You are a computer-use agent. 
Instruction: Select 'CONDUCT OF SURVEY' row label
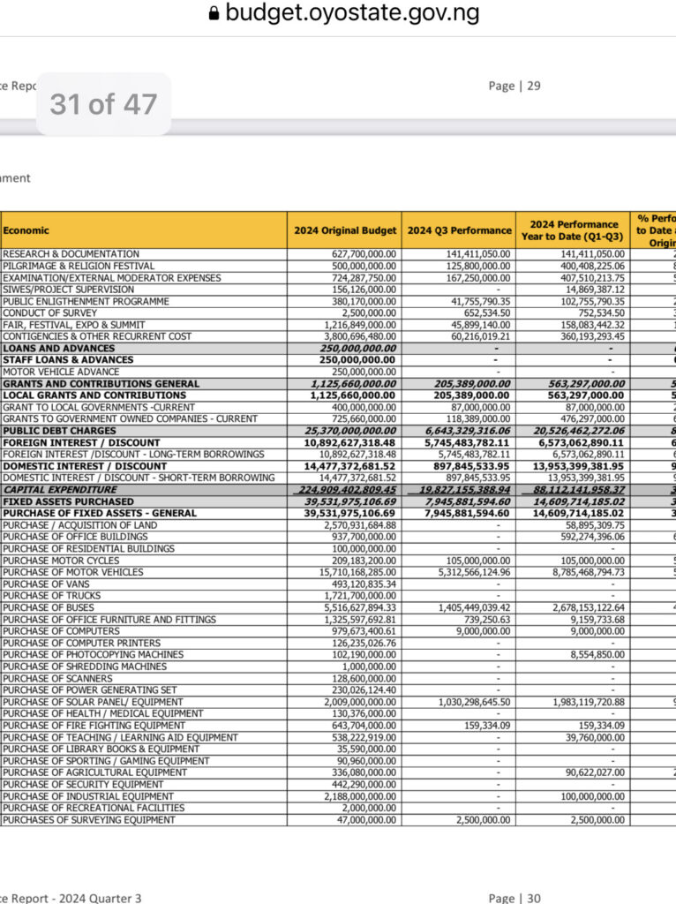pos(49,313)
